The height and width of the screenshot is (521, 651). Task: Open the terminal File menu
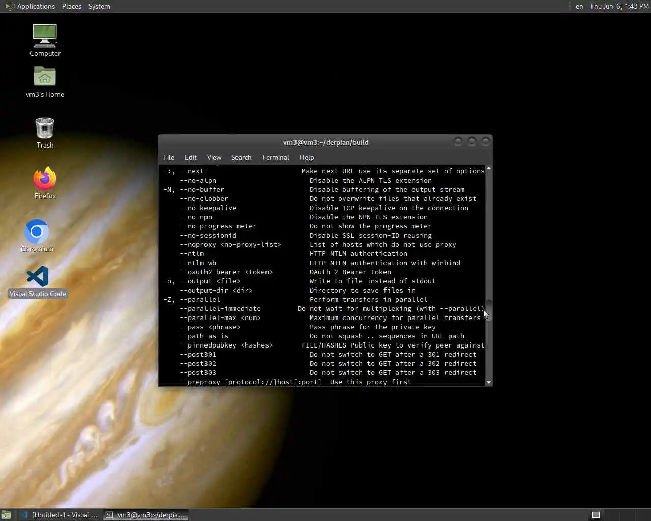tap(169, 157)
